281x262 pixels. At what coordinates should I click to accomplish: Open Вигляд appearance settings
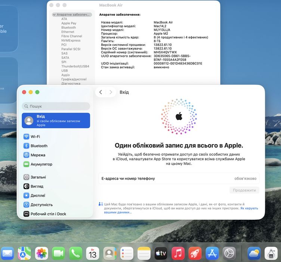[56, 186]
